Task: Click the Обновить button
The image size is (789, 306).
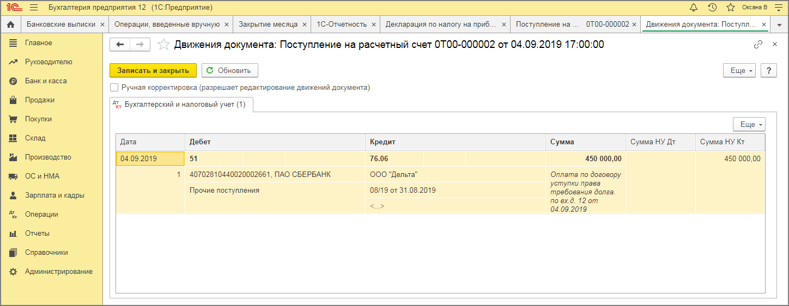Action: click(229, 71)
